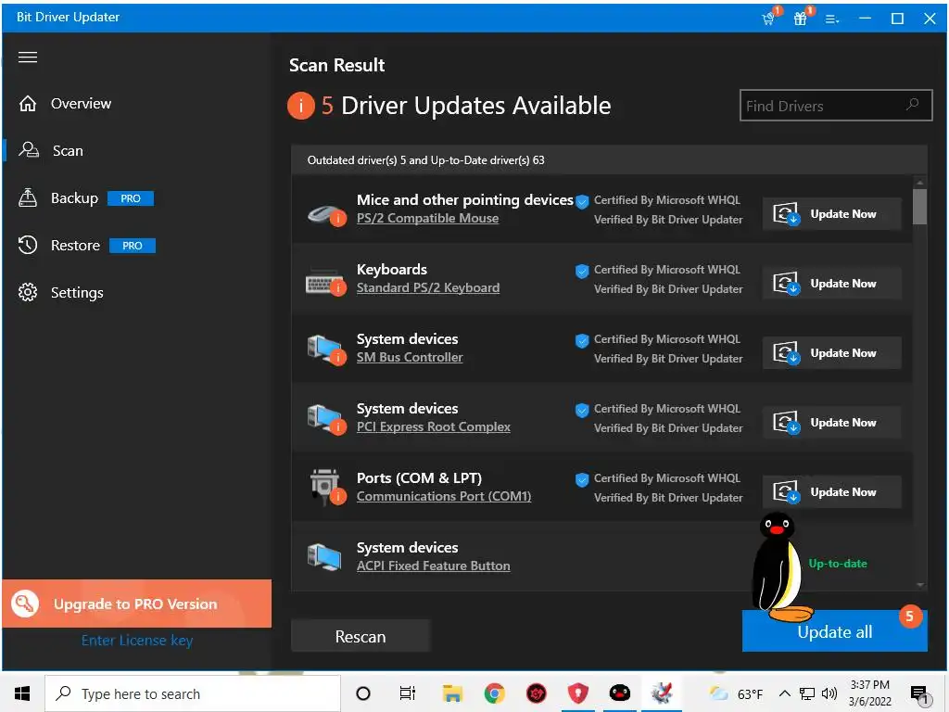
Task: Click the scroll down arrow of driver list
Action: pos(920,585)
